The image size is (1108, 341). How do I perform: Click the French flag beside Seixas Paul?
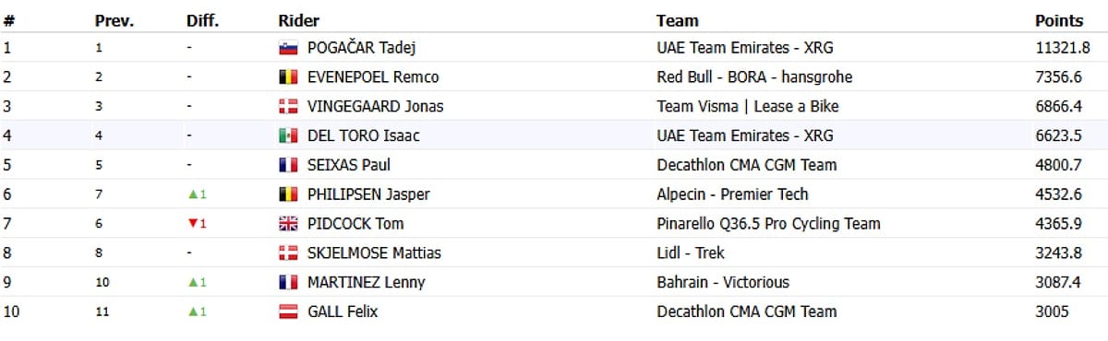(x=288, y=165)
